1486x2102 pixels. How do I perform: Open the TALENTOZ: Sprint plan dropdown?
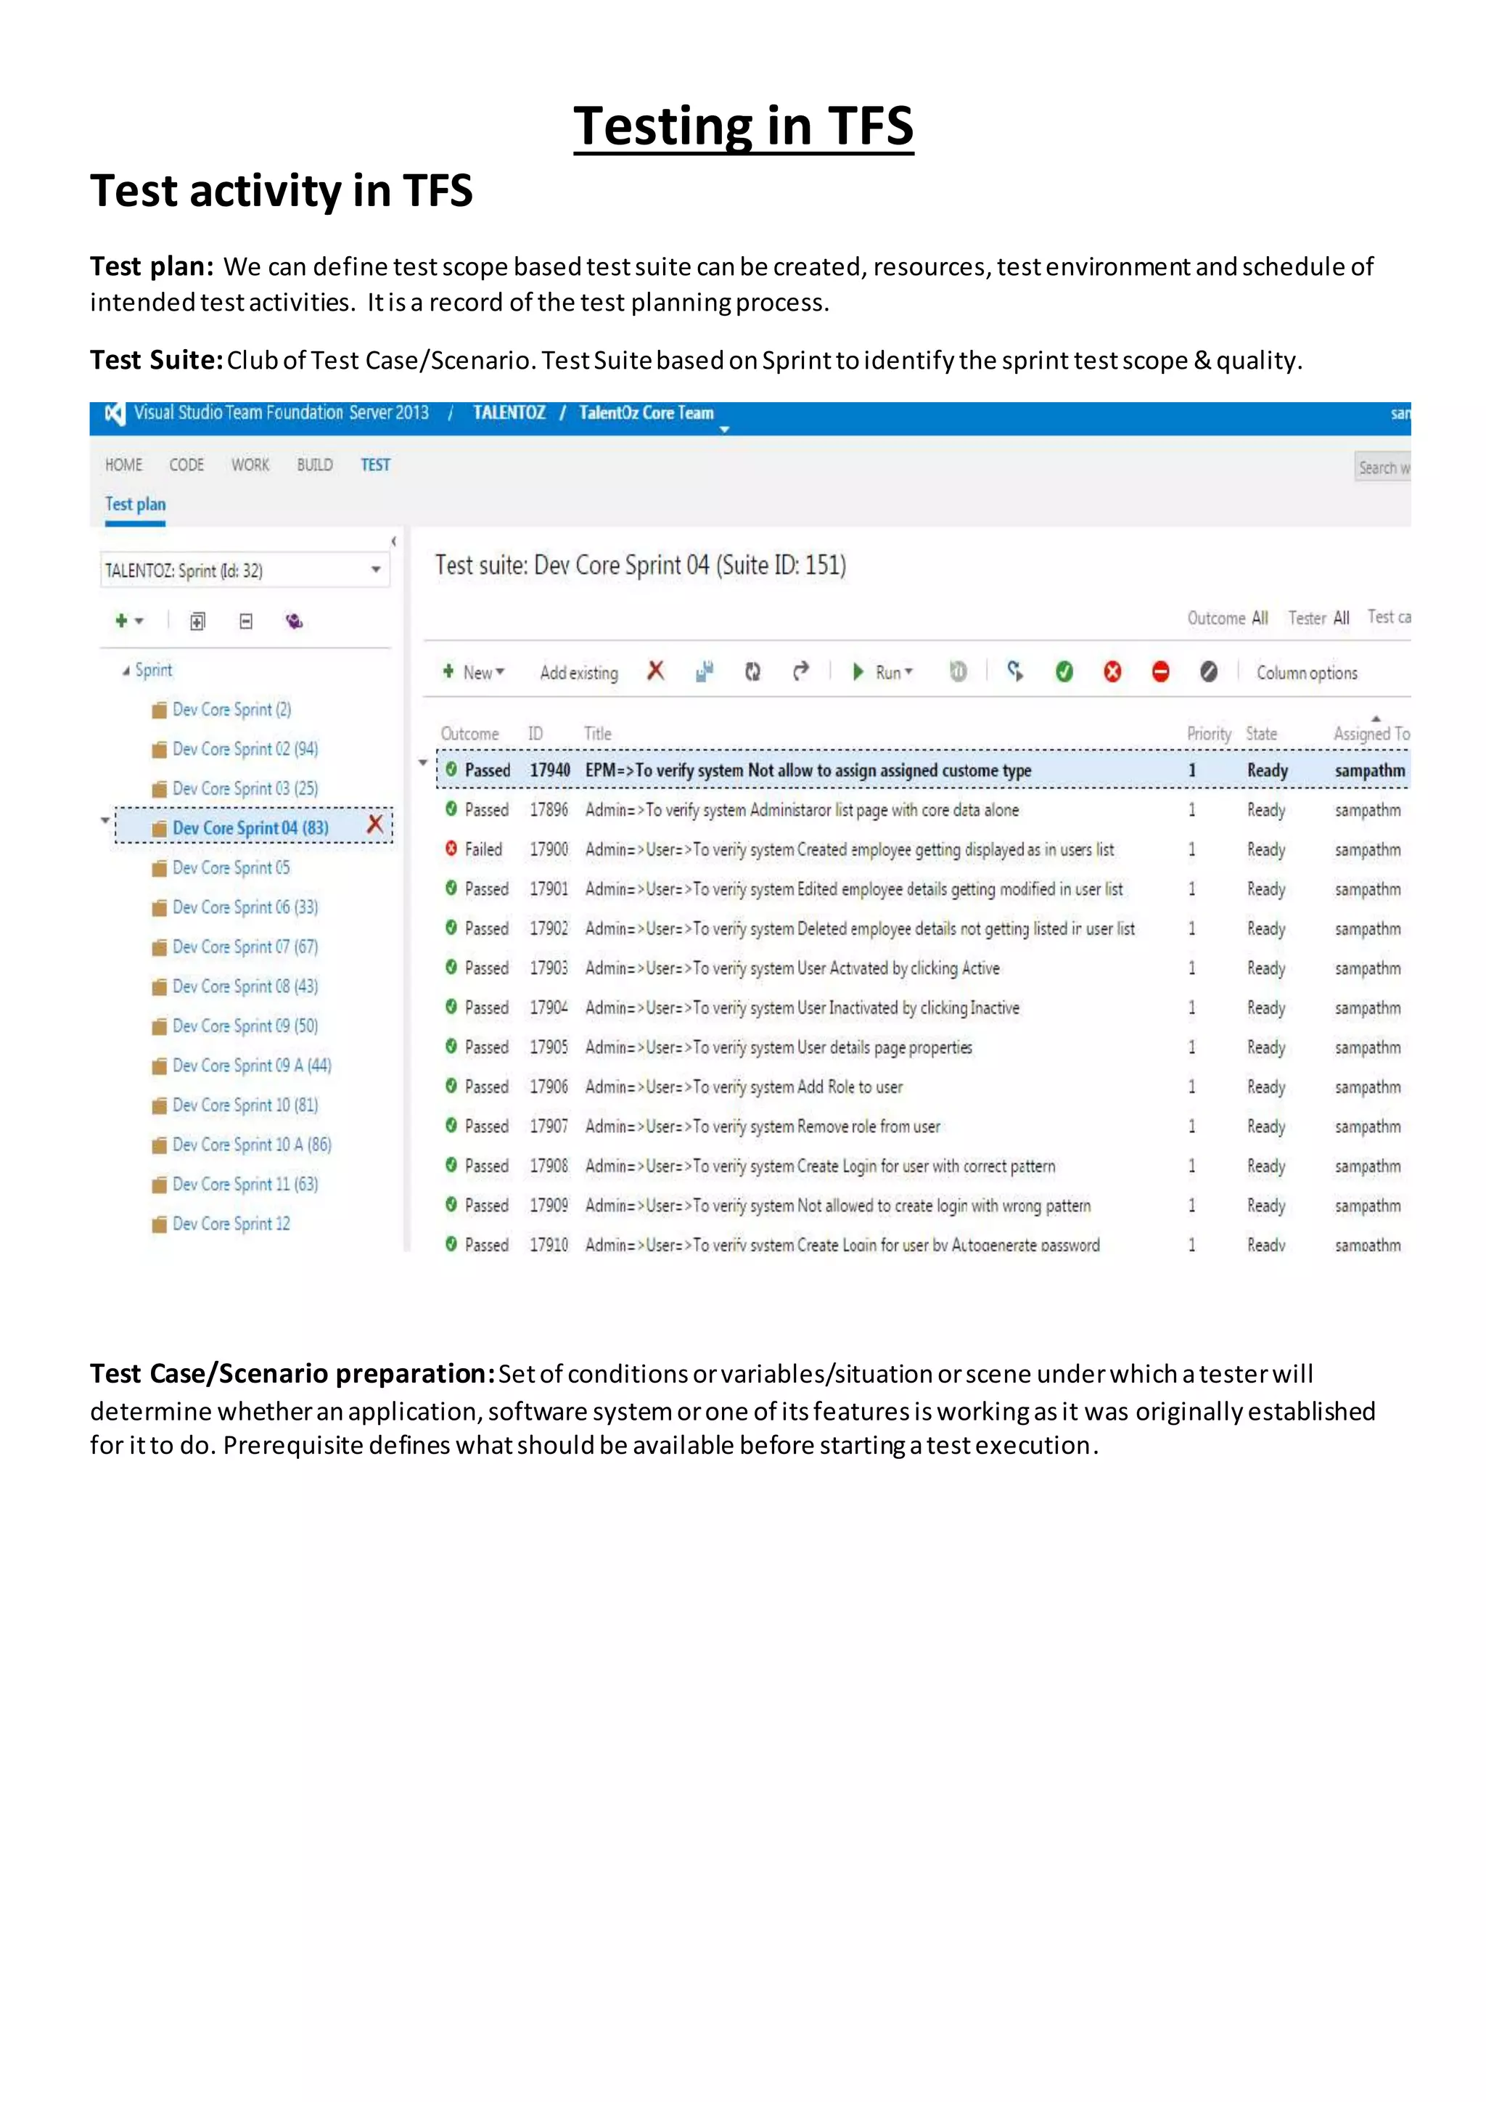pyautogui.click(x=375, y=571)
